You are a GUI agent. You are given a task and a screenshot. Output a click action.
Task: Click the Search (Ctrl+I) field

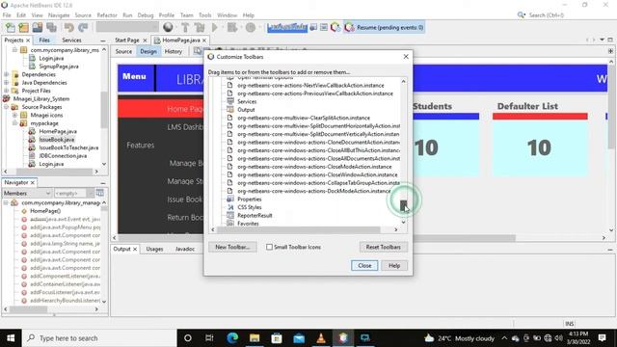547,15
